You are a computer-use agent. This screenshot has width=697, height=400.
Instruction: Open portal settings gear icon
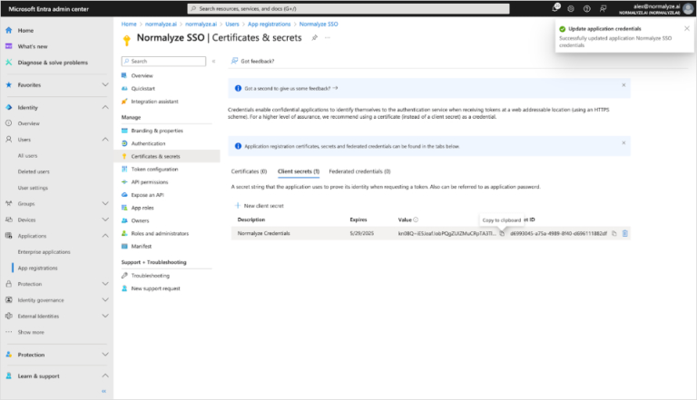pyautogui.click(x=572, y=8)
